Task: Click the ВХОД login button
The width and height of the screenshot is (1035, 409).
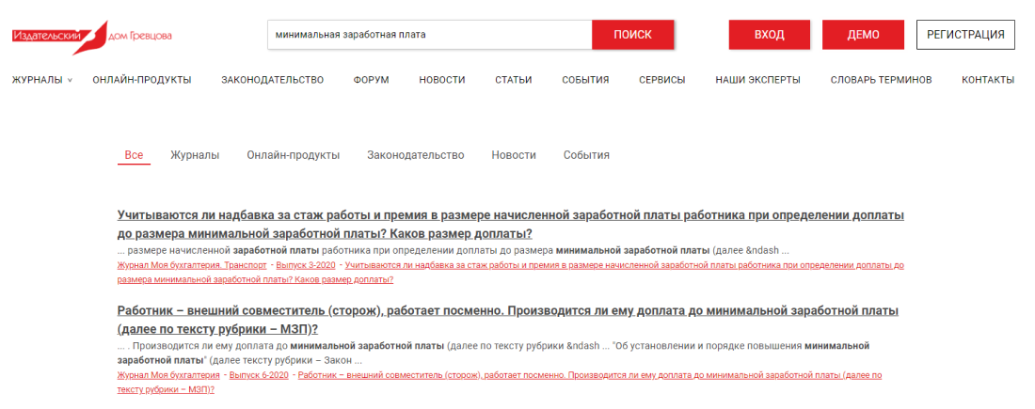Action: [769, 35]
